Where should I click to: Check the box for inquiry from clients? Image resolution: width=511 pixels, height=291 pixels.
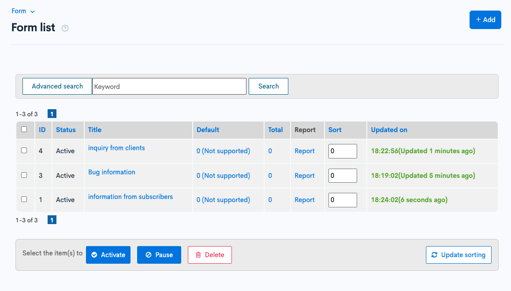24,151
